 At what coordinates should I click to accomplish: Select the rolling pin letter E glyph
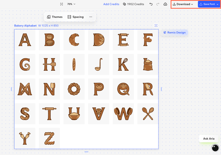(123, 40)
